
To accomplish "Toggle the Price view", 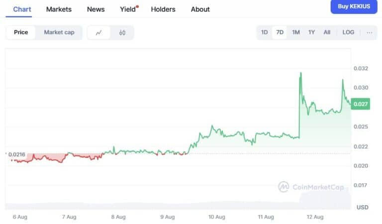I will click(x=21, y=32).
